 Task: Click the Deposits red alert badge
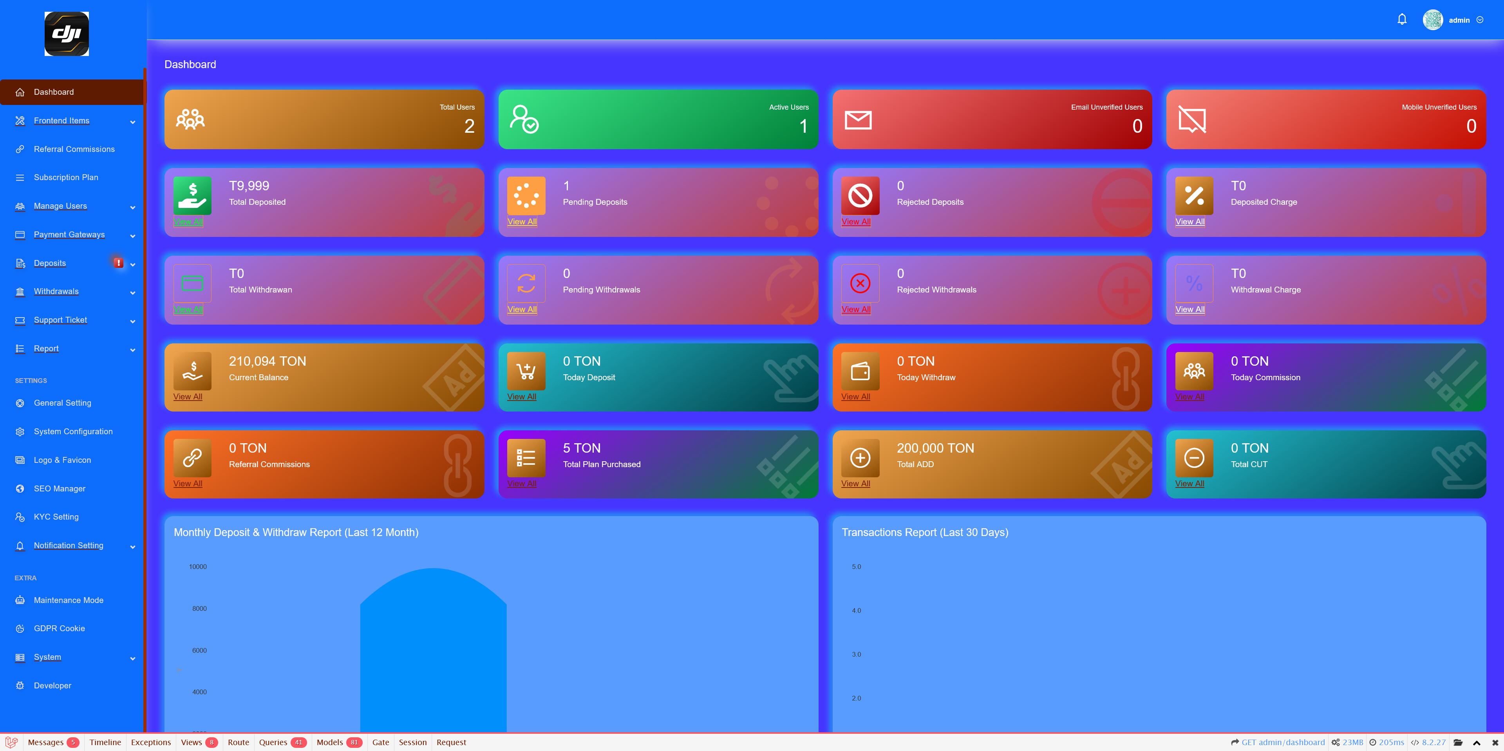(x=119, y=263)
